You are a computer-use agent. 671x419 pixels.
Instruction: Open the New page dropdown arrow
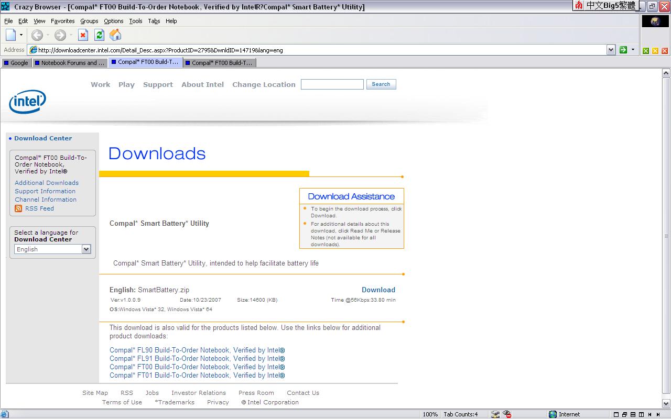(x=21, y=35)
